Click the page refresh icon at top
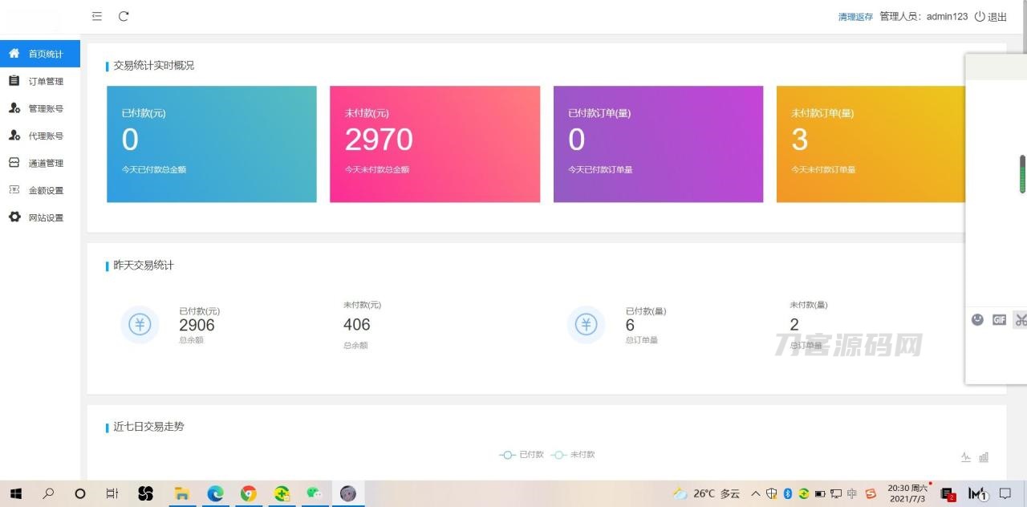 [x=124, y=16]
